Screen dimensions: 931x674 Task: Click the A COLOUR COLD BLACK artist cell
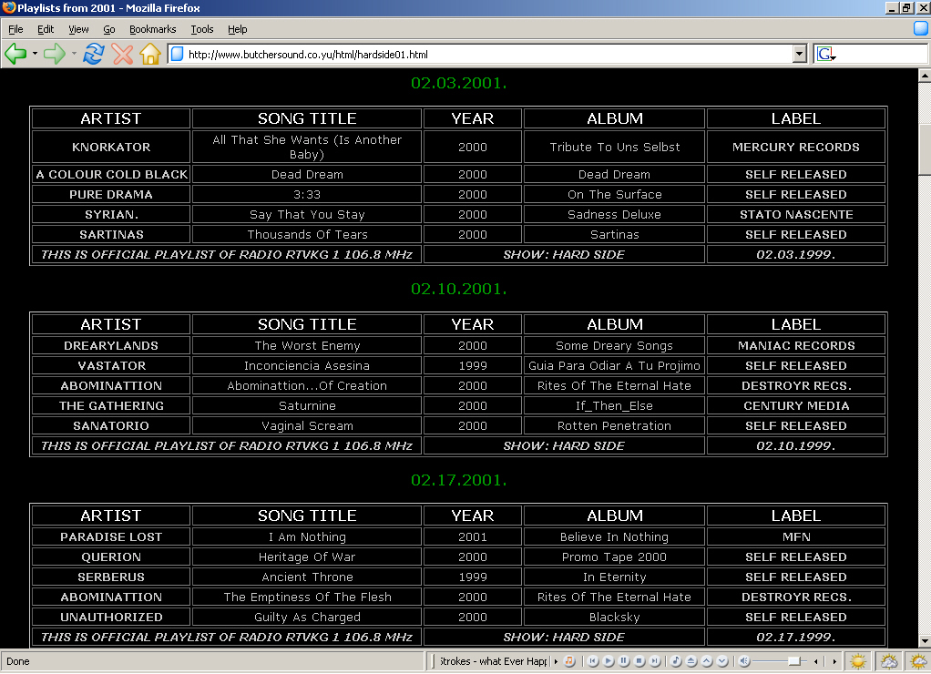pyautogui.click(x=111, y=175)
